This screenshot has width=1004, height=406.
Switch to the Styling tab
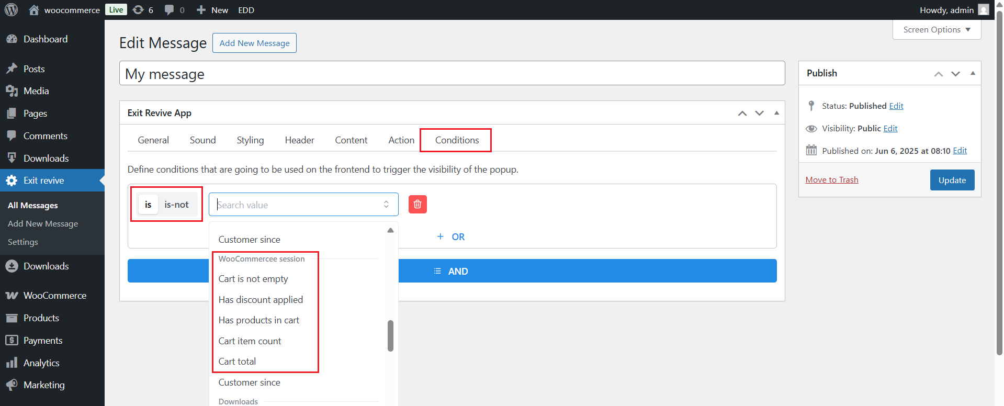[250, 140]
